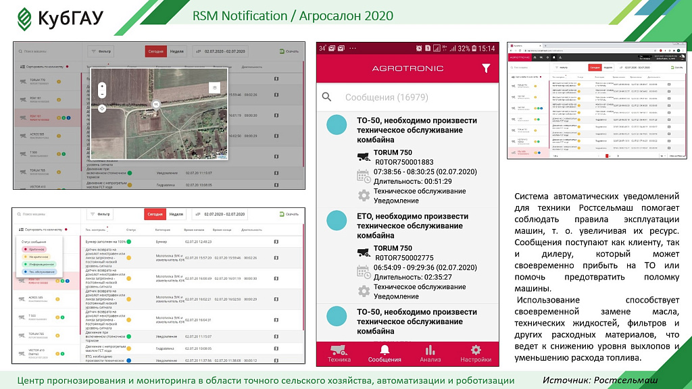Viewport: 692px width, 389px height.
Task: Click the status filter screenshot's vertical scrollbar
Action: (303, 277)
